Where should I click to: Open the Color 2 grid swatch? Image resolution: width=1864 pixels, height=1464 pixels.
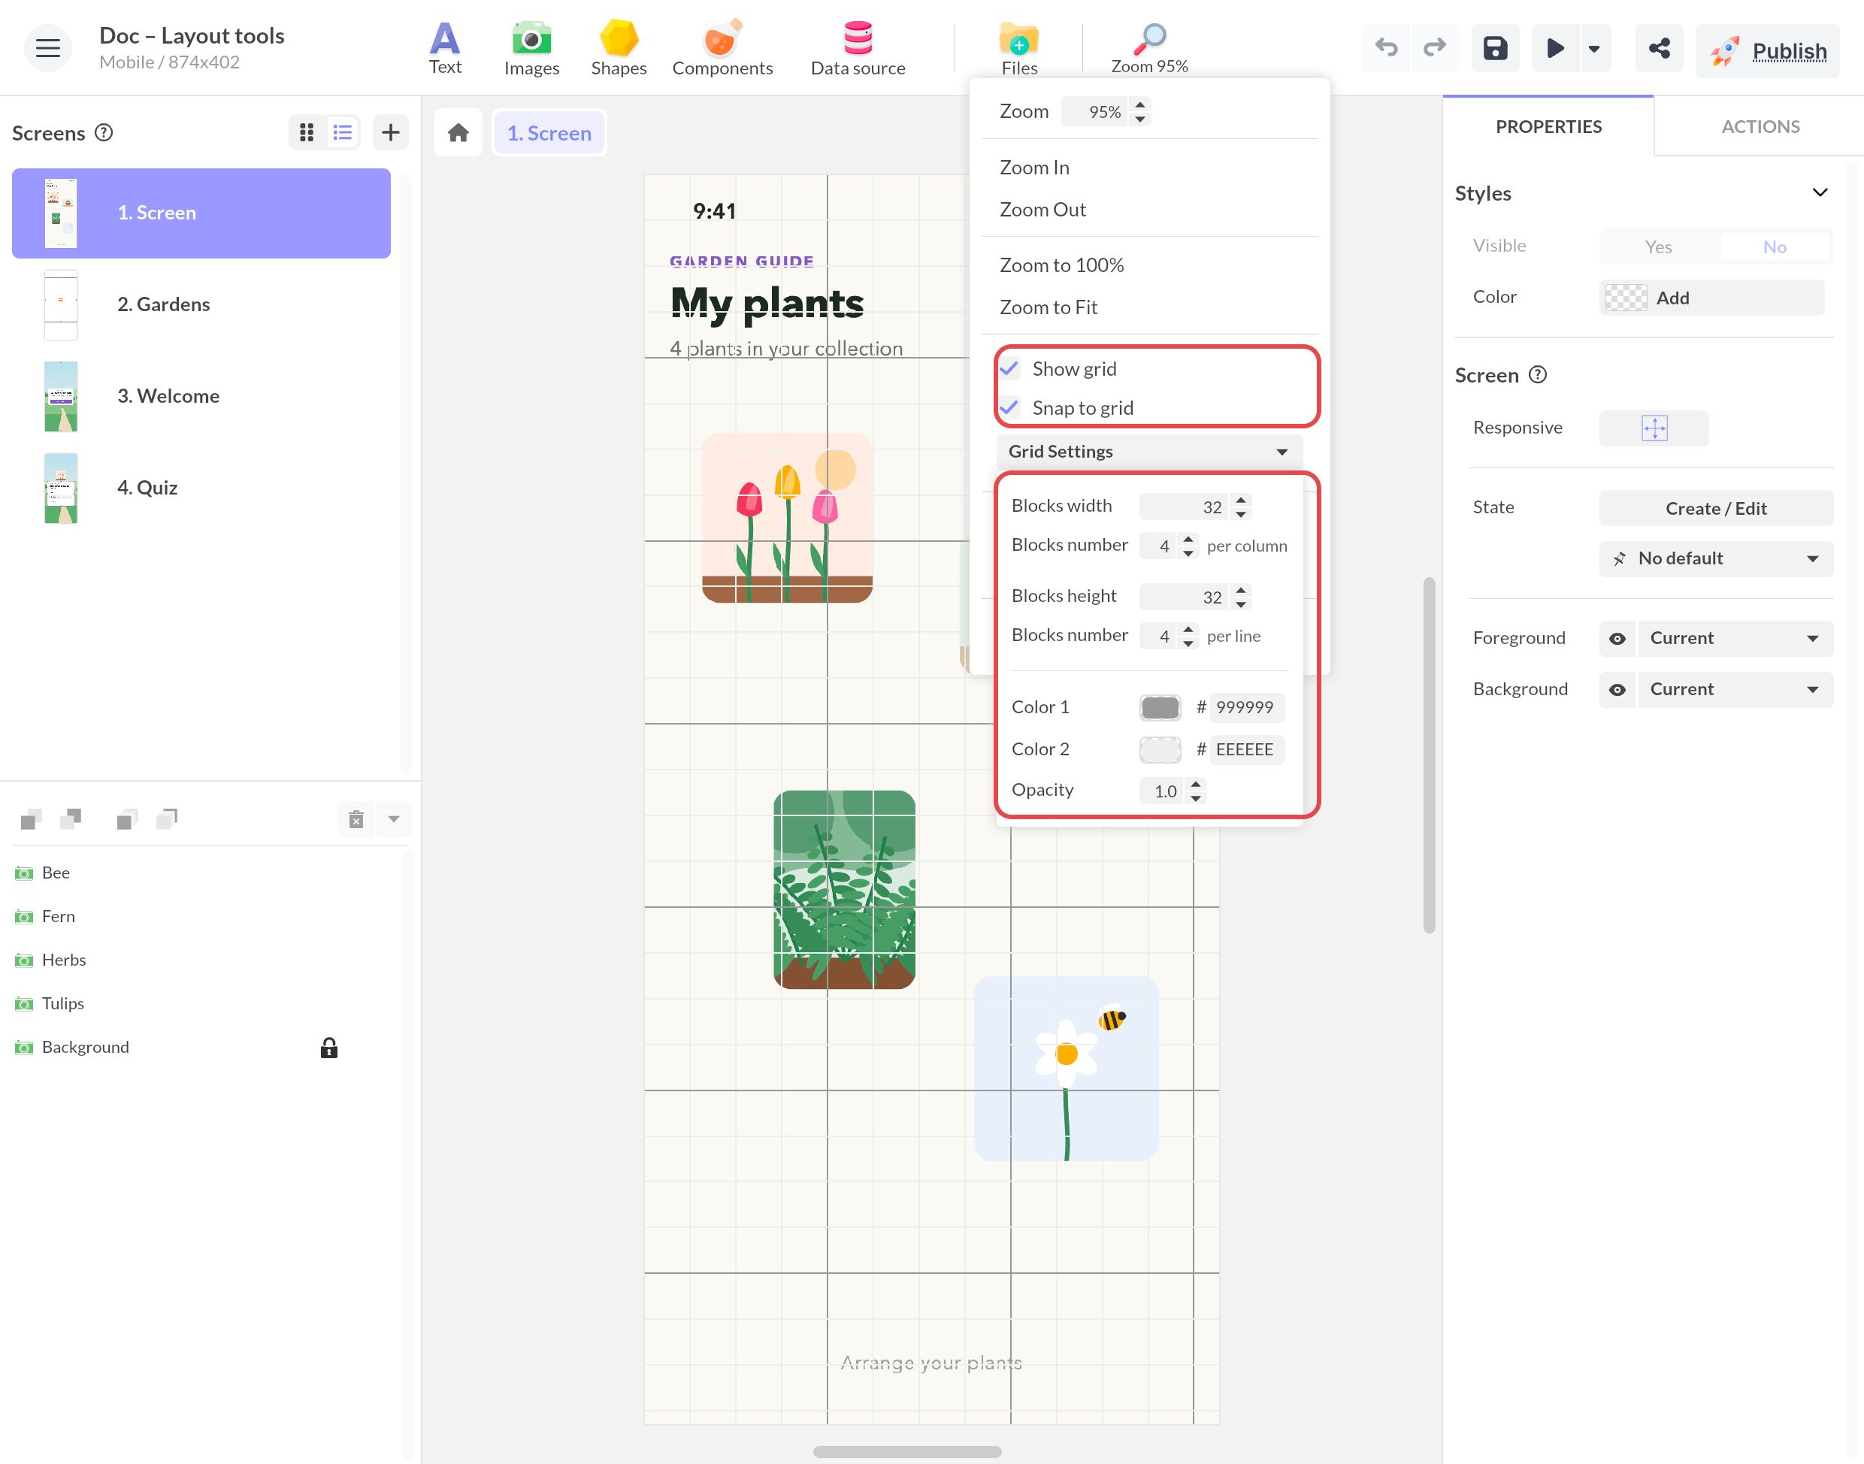click(x=1160, y=749)
